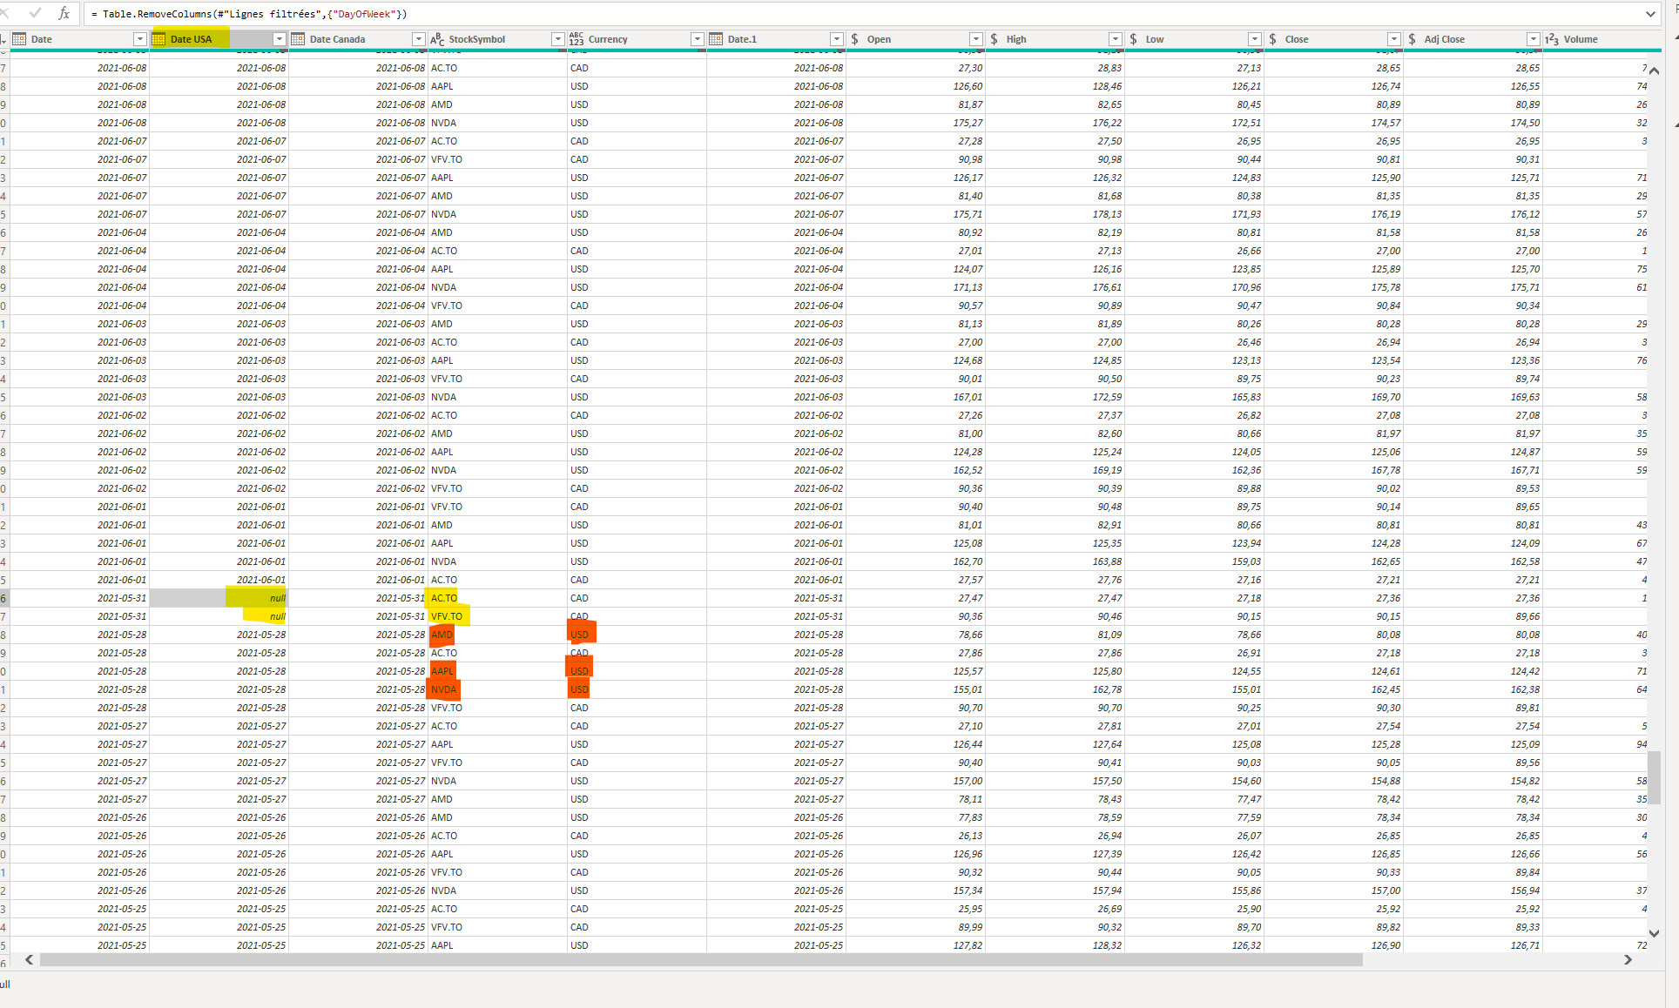Image resolution: width=1679 pixels, height=1008 pixels.
Task: Select highlighted NVDA cell dated 2021-05-28
Action: (x=497, y=689)
